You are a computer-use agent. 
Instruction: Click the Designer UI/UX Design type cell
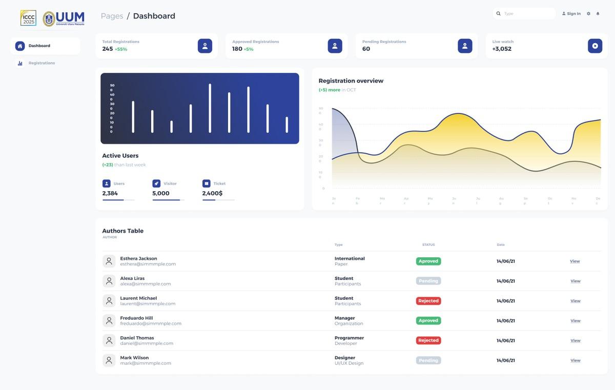(349, 360)
